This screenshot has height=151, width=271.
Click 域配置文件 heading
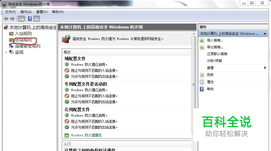pos(75,59)
